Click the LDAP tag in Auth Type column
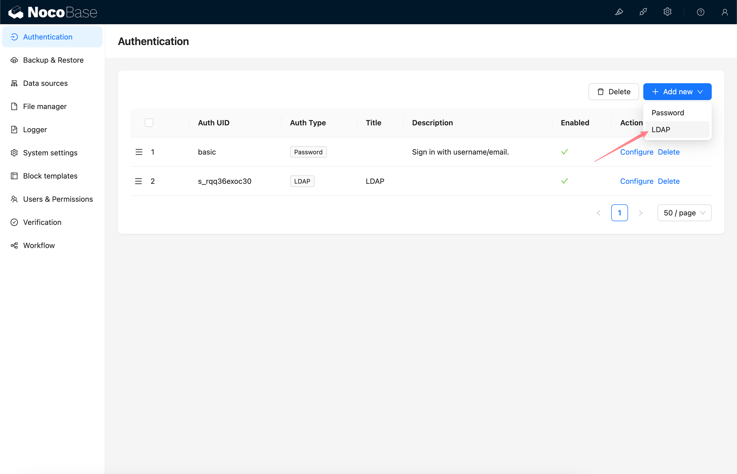The height and width of the screenshot is (474, 737). click(302, 181)
